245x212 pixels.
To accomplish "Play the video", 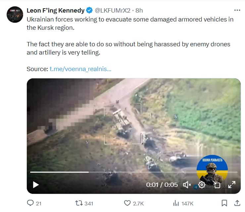I will pos(36,185).
